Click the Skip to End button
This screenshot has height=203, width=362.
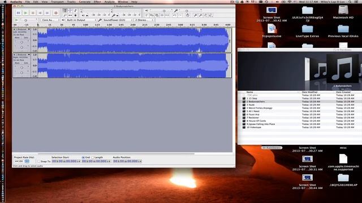[47, 13]
